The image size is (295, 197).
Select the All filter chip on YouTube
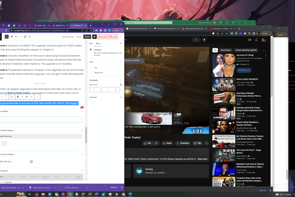point(215,50)
